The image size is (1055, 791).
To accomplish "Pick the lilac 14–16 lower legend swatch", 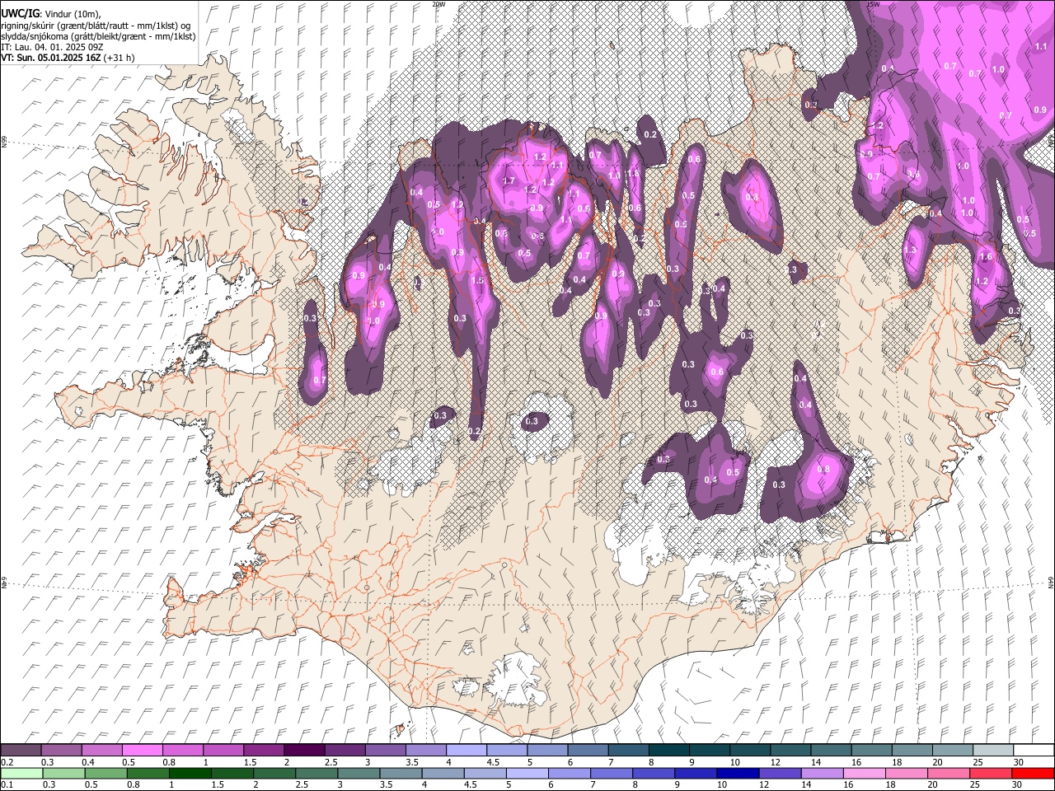I will tap(821, 773).
